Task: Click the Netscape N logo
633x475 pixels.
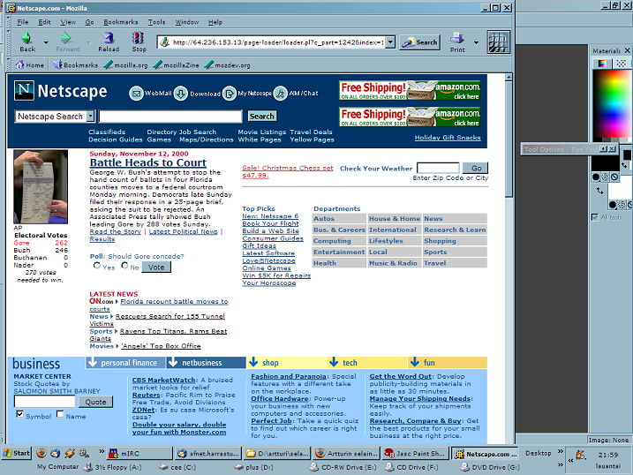Action: click(x=24, y=90)
